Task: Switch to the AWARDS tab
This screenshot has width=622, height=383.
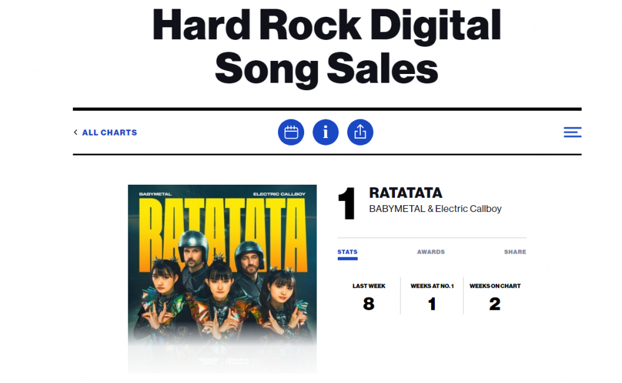Action: click(x=431, y=252)
